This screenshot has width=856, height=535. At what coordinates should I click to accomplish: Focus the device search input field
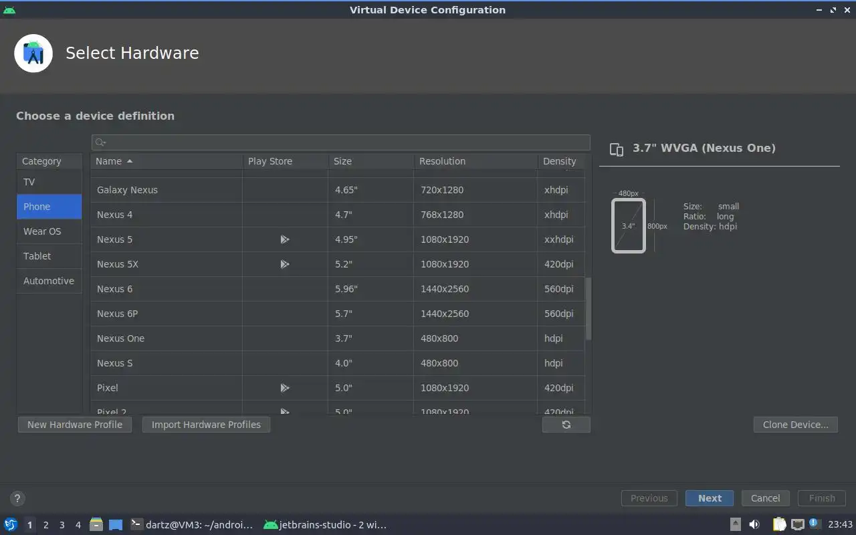click(341, 142)
